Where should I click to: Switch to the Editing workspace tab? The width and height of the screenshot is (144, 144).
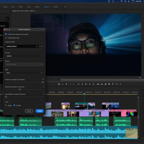[5, 7]
